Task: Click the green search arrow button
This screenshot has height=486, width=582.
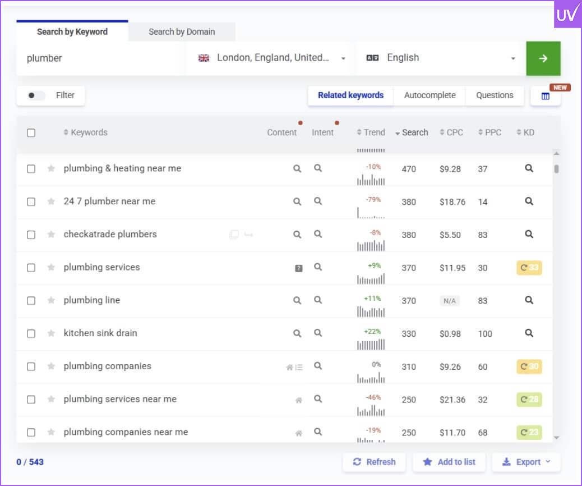Action: click(x=543, y=58)
